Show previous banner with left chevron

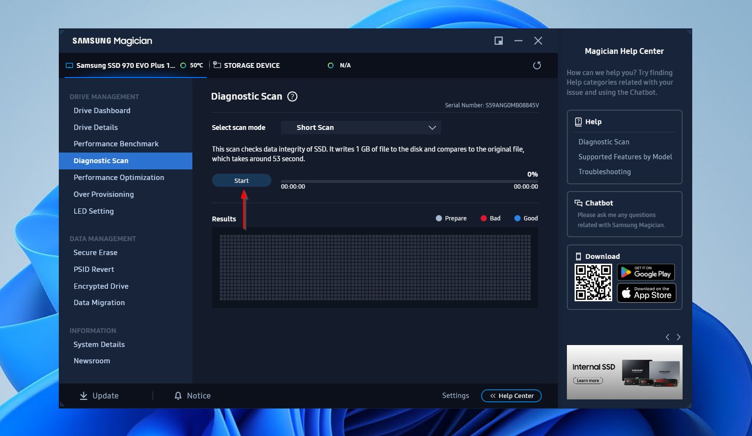pyautogui.click(x=667, y=337)
